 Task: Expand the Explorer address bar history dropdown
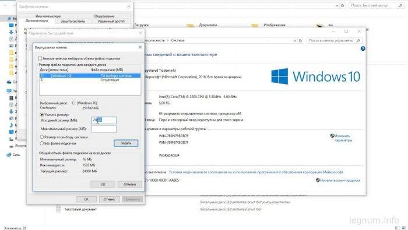point(337,5)
